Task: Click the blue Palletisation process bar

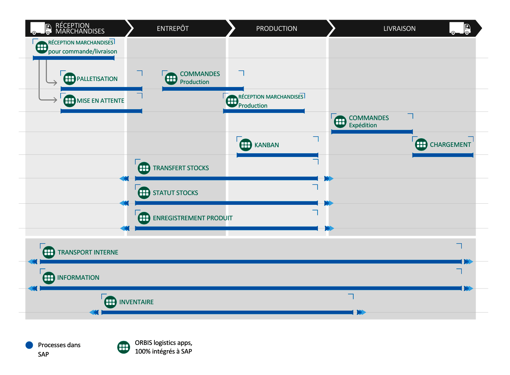Action: point(102,89)
